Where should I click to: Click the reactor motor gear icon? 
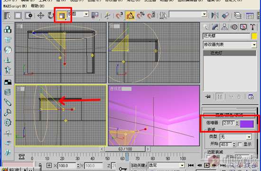(8, 123)
